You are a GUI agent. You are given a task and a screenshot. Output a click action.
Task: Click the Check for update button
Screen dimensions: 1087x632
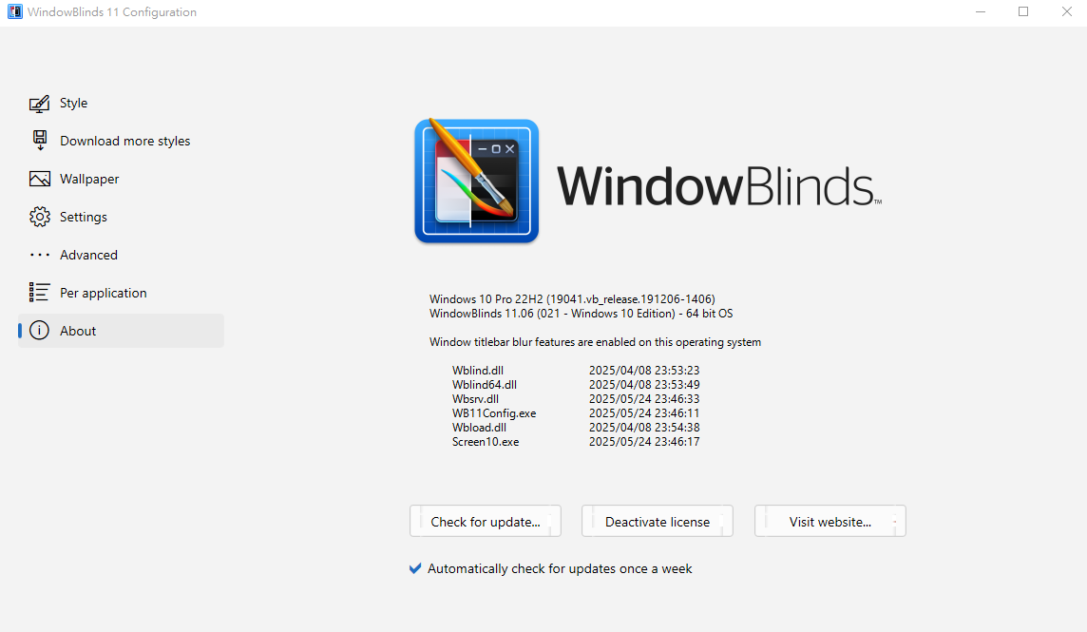point(486,521)
